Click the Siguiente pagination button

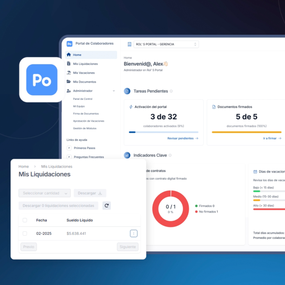(x=128, y=247)
